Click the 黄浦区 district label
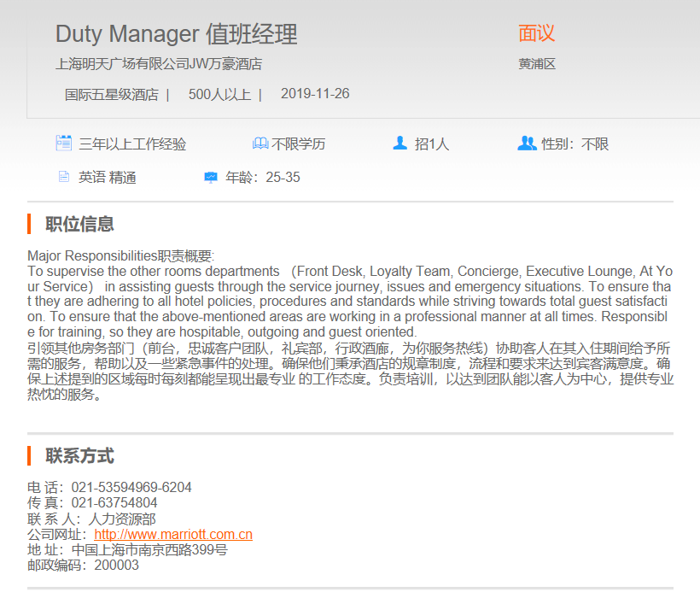Image resolution: width=700 pixels, height=598 pixels. pos(536,64)
